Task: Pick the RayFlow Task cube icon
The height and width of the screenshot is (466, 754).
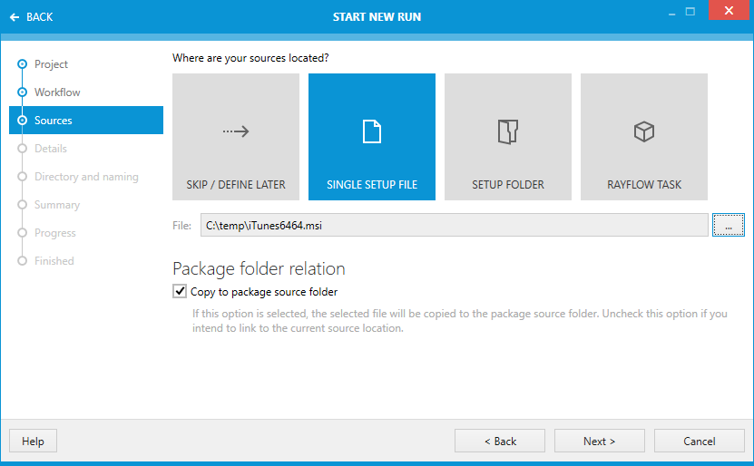Action: 644,131
